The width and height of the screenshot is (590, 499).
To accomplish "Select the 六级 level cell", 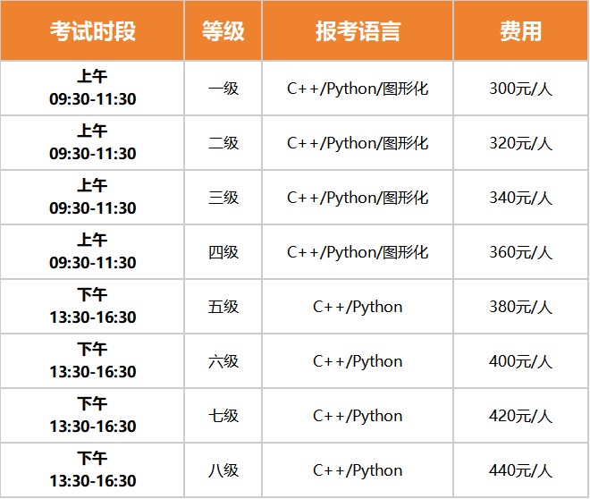I will tap(223, 361).
